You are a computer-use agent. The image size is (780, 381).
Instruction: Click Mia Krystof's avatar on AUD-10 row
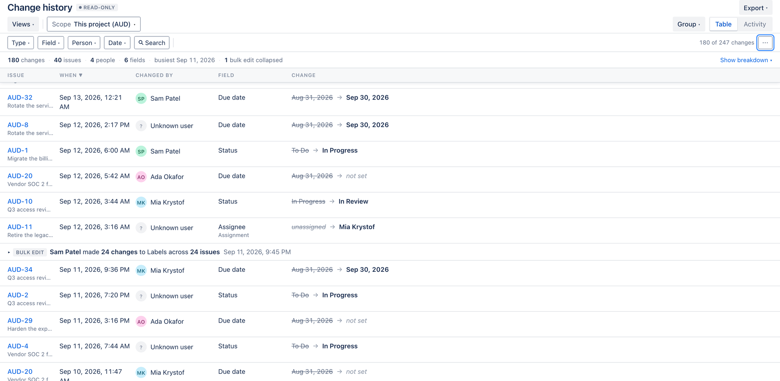tap(141, 202)
